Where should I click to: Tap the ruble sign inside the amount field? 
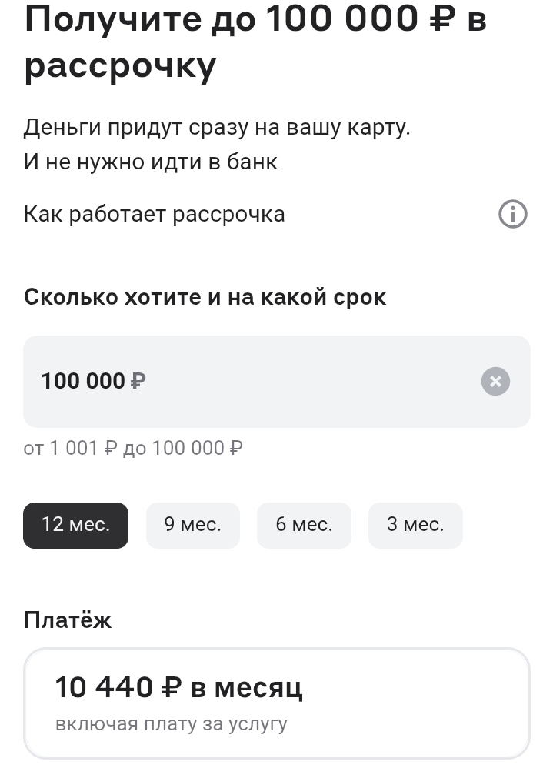(x=138, y=381)
